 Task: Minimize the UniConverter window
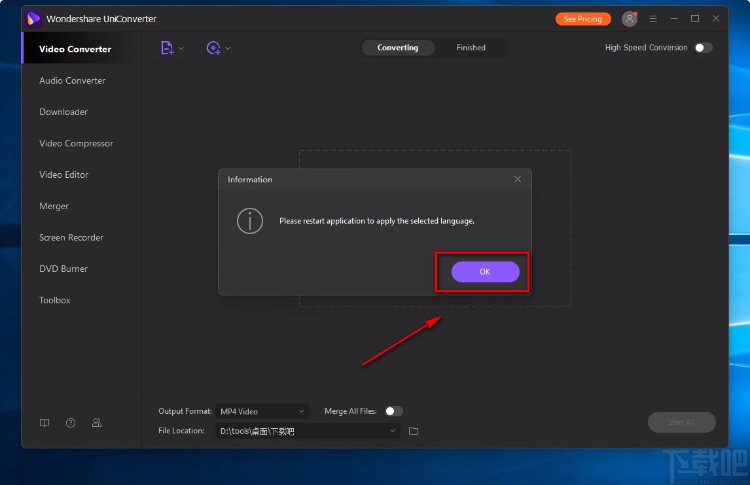(674, 19)
